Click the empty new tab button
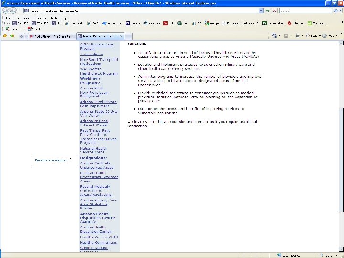 129,36
